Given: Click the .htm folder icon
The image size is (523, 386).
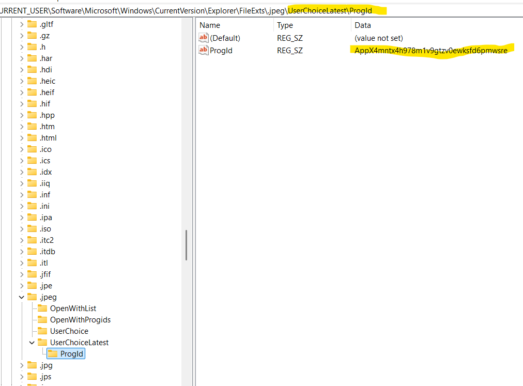Looking at the screenshot, I should click(x=32, y=126).
